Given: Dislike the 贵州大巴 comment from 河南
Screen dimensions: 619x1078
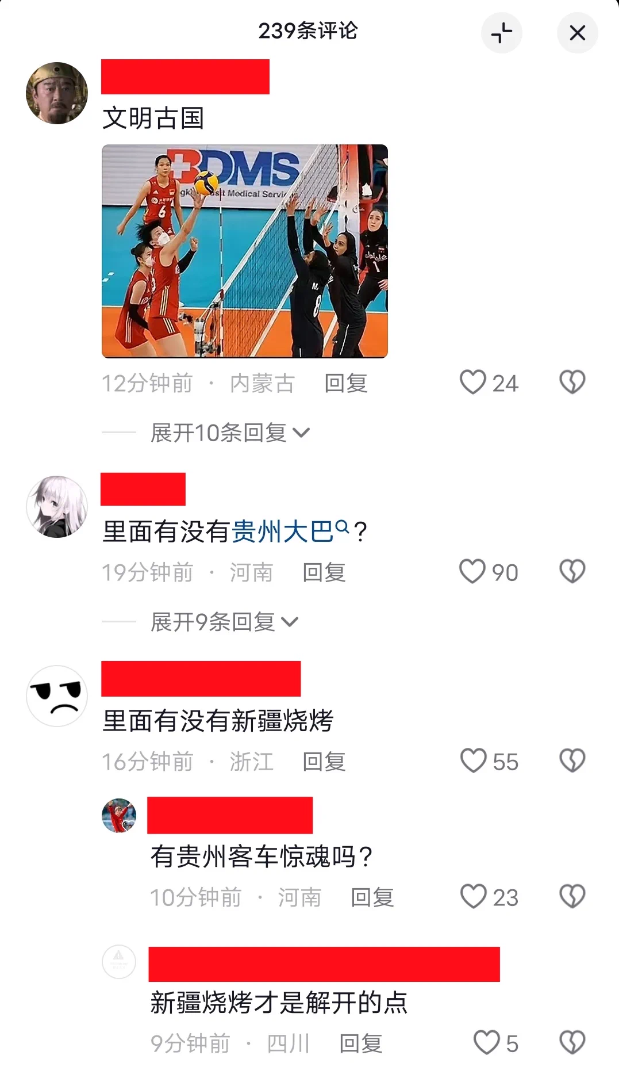Looking at the screenshot, I should [x=572, y=571].
